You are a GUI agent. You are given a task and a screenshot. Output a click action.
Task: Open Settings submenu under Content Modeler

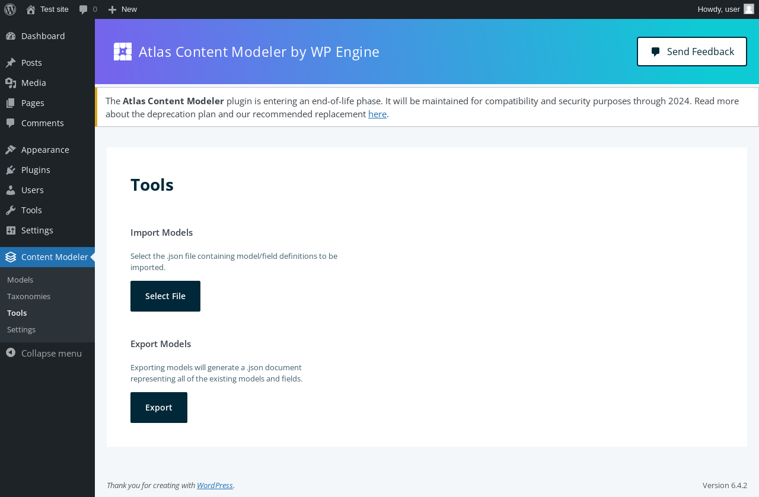point(21,329)
